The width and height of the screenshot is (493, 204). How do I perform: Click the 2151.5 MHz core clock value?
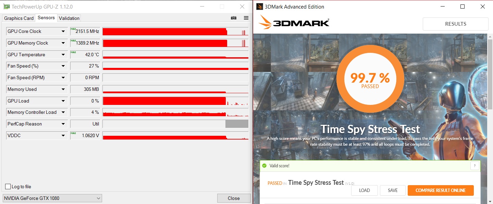click(x=85, y=31)
